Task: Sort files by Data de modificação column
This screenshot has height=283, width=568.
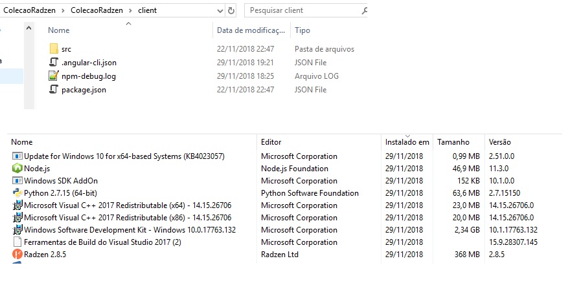Action: pyautogui.click(x=251, y=30)
